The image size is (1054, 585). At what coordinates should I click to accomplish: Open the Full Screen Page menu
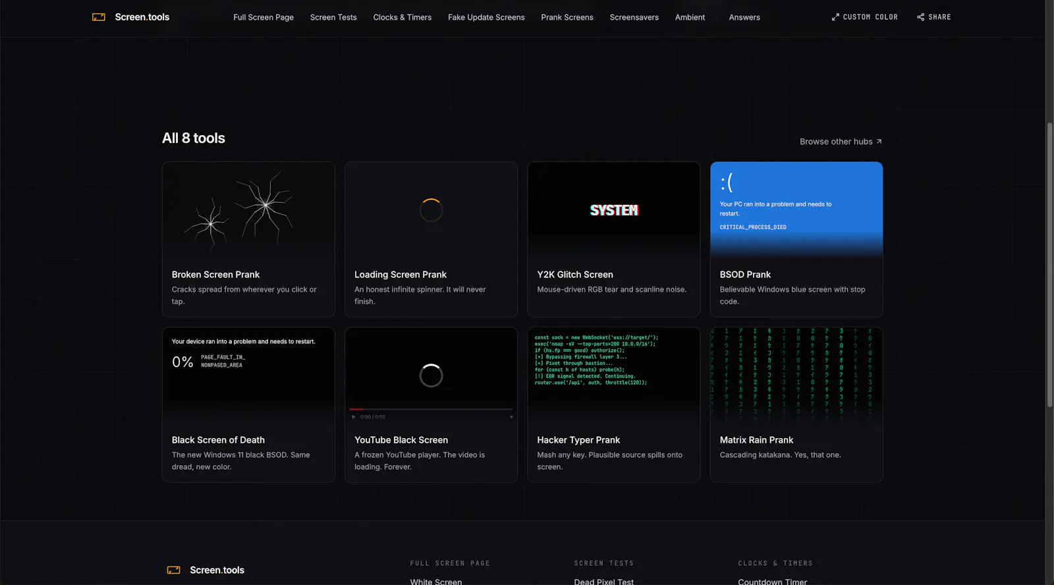click(263, 17)
